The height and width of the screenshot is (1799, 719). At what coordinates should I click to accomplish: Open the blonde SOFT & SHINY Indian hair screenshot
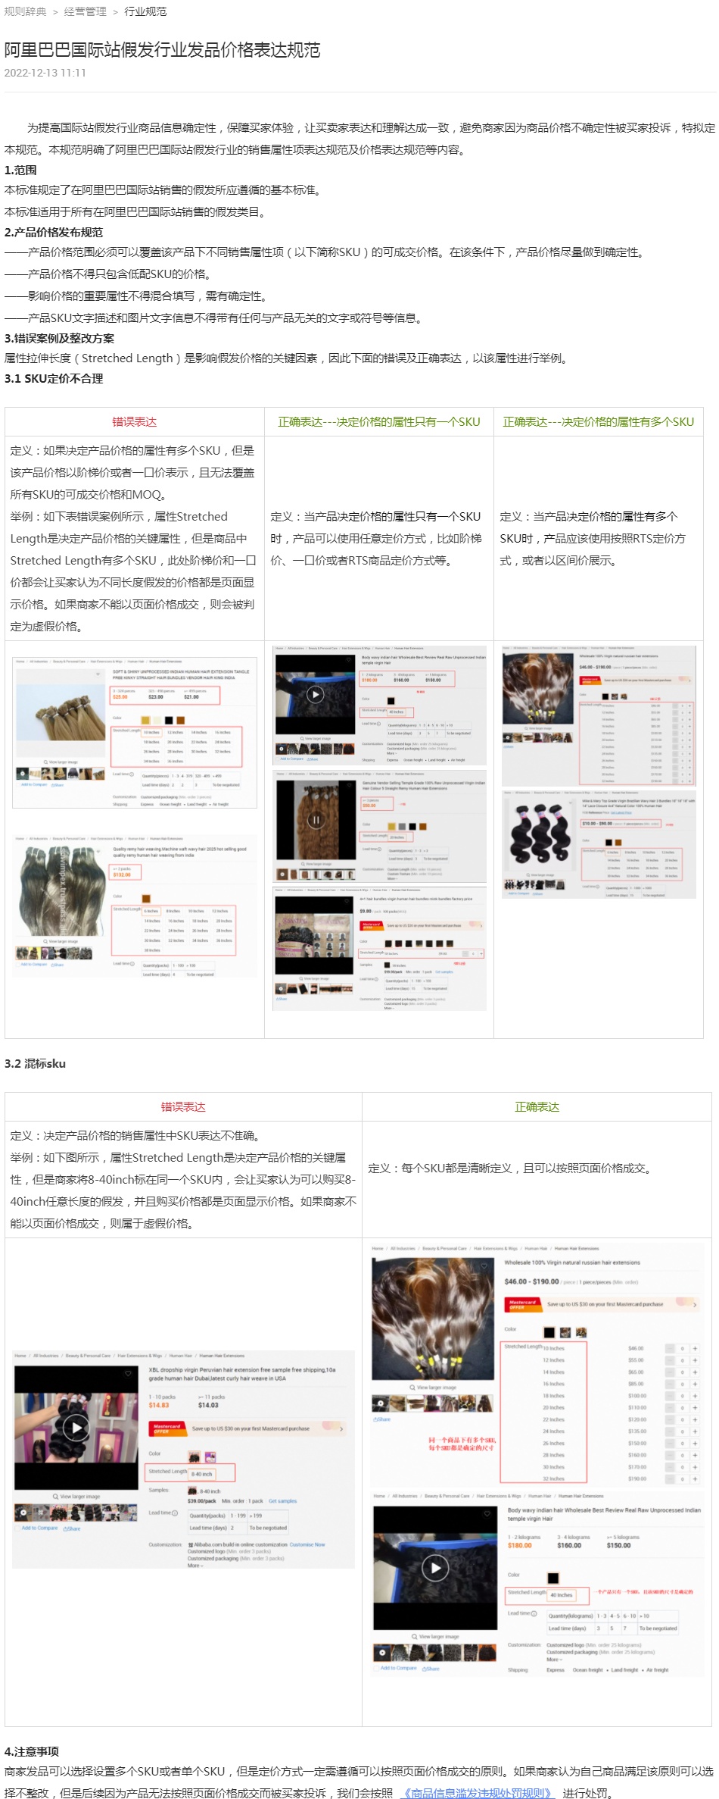coord(135,733)
